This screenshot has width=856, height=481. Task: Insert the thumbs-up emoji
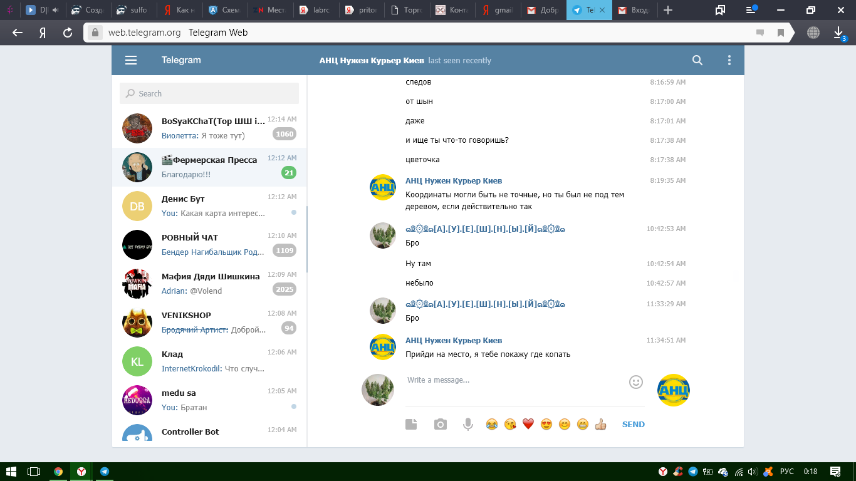601,424
